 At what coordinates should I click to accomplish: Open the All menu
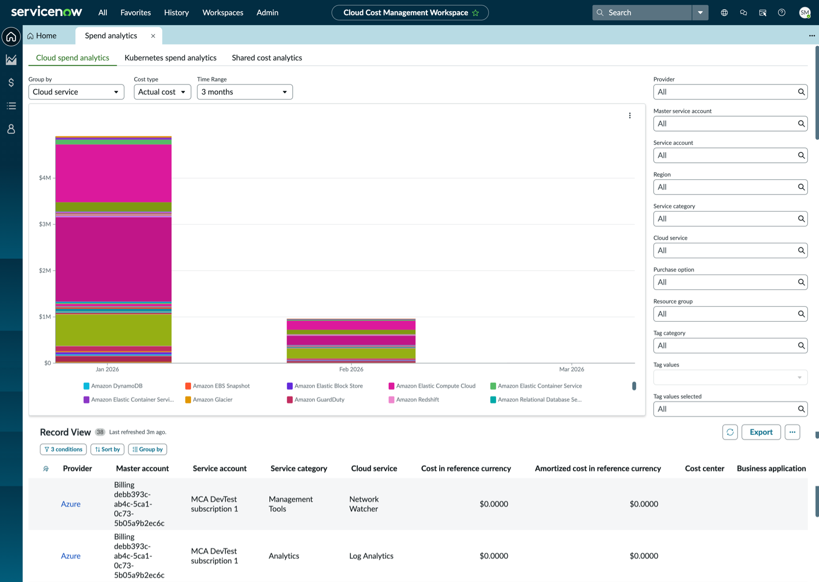(103, 13)
